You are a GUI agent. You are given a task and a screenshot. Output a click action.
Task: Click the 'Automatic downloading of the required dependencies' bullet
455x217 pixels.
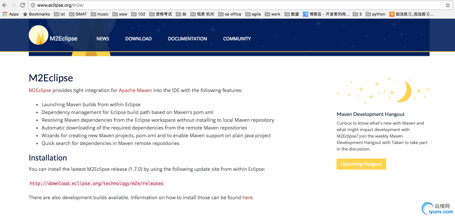click(x=144, y=128)
